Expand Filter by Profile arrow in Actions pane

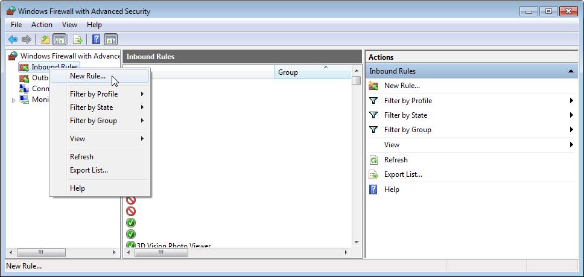click(571, 101)
